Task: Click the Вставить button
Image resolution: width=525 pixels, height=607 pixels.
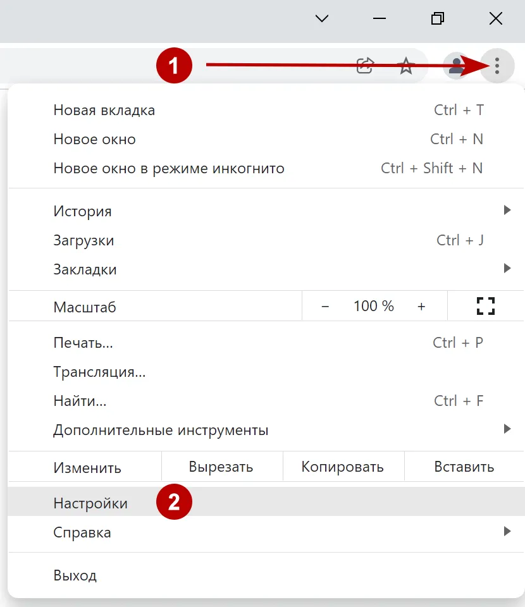Action: pyautogui.click(x=464, y=467)
